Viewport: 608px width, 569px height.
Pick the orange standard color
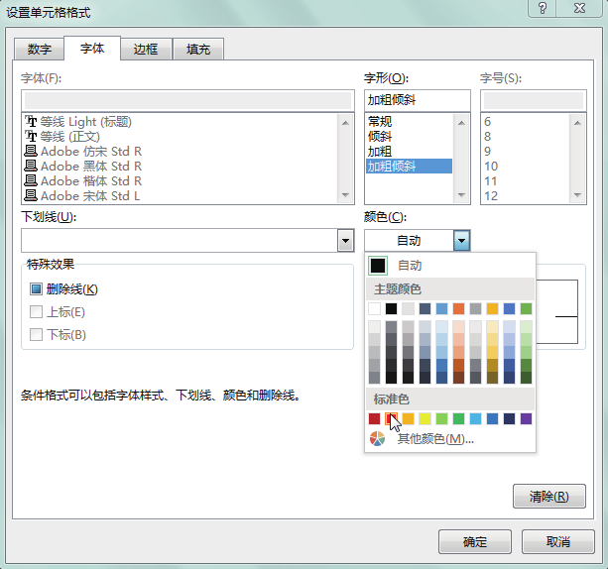tap(408, 418)
